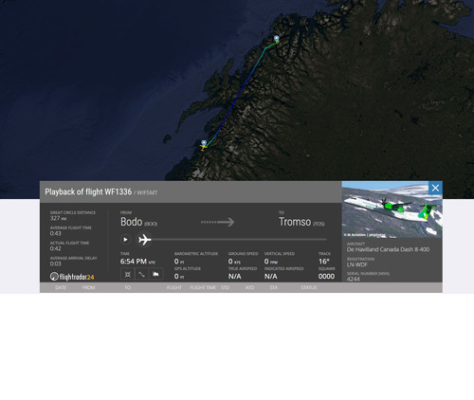Click the FLIGHT TIME column header
This screenshot has width=474, height=400.
(x=203, y=287)
